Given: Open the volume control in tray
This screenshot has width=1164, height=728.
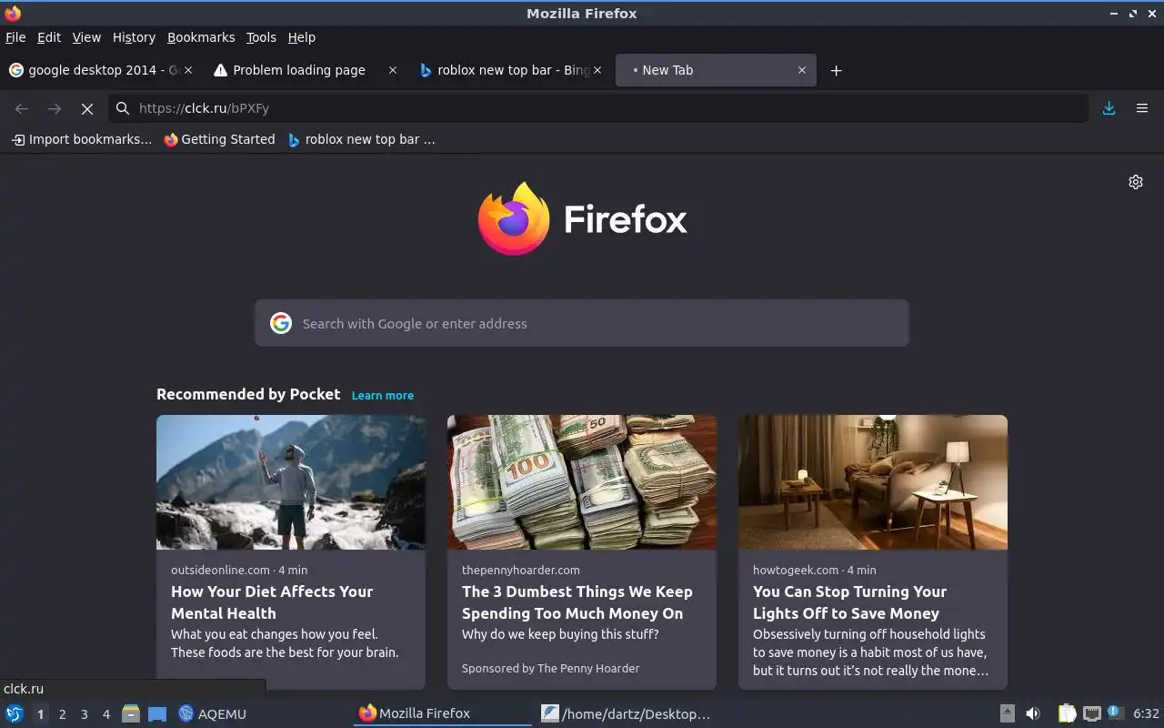Looking at the screenshot, I should coord(1033,713).
